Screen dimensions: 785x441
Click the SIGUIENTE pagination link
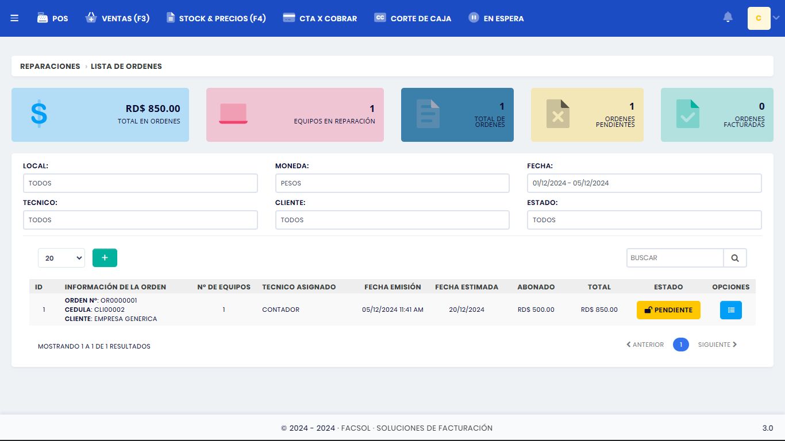(717, 345)
